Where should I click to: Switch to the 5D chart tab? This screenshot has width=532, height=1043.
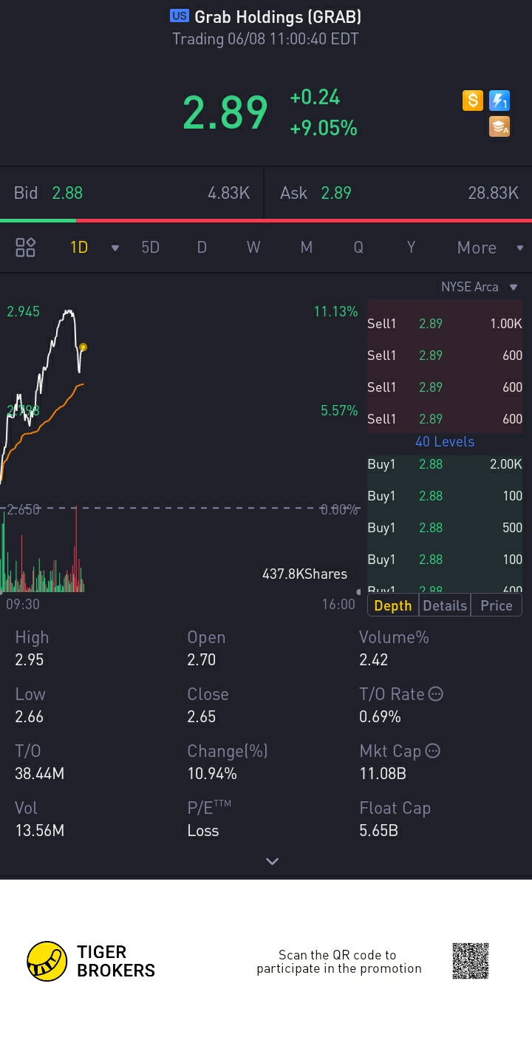point(151,248)
